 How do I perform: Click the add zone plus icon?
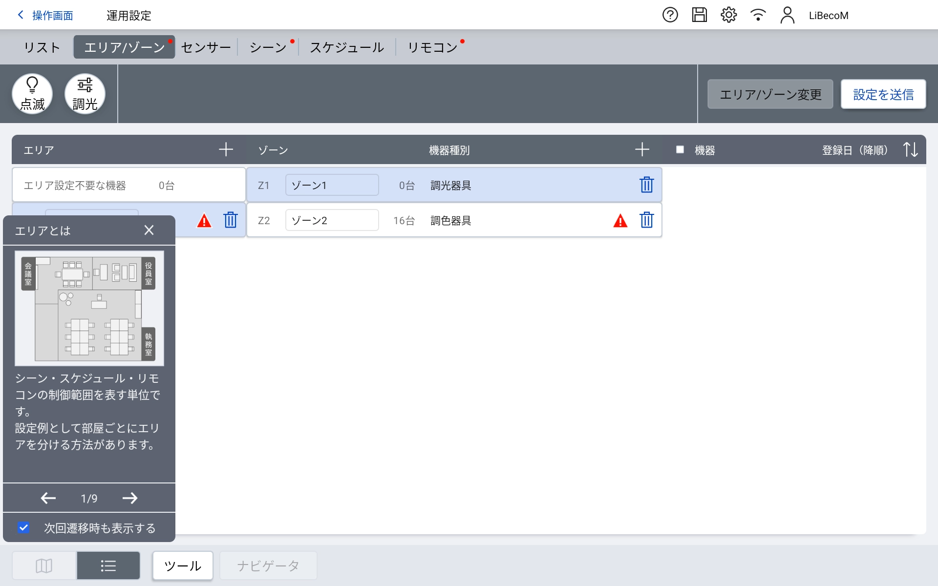coord(642,149)
